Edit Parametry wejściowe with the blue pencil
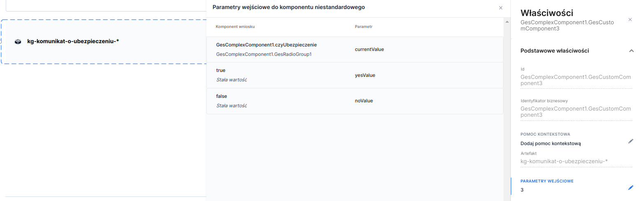 (x=630, y=187)
